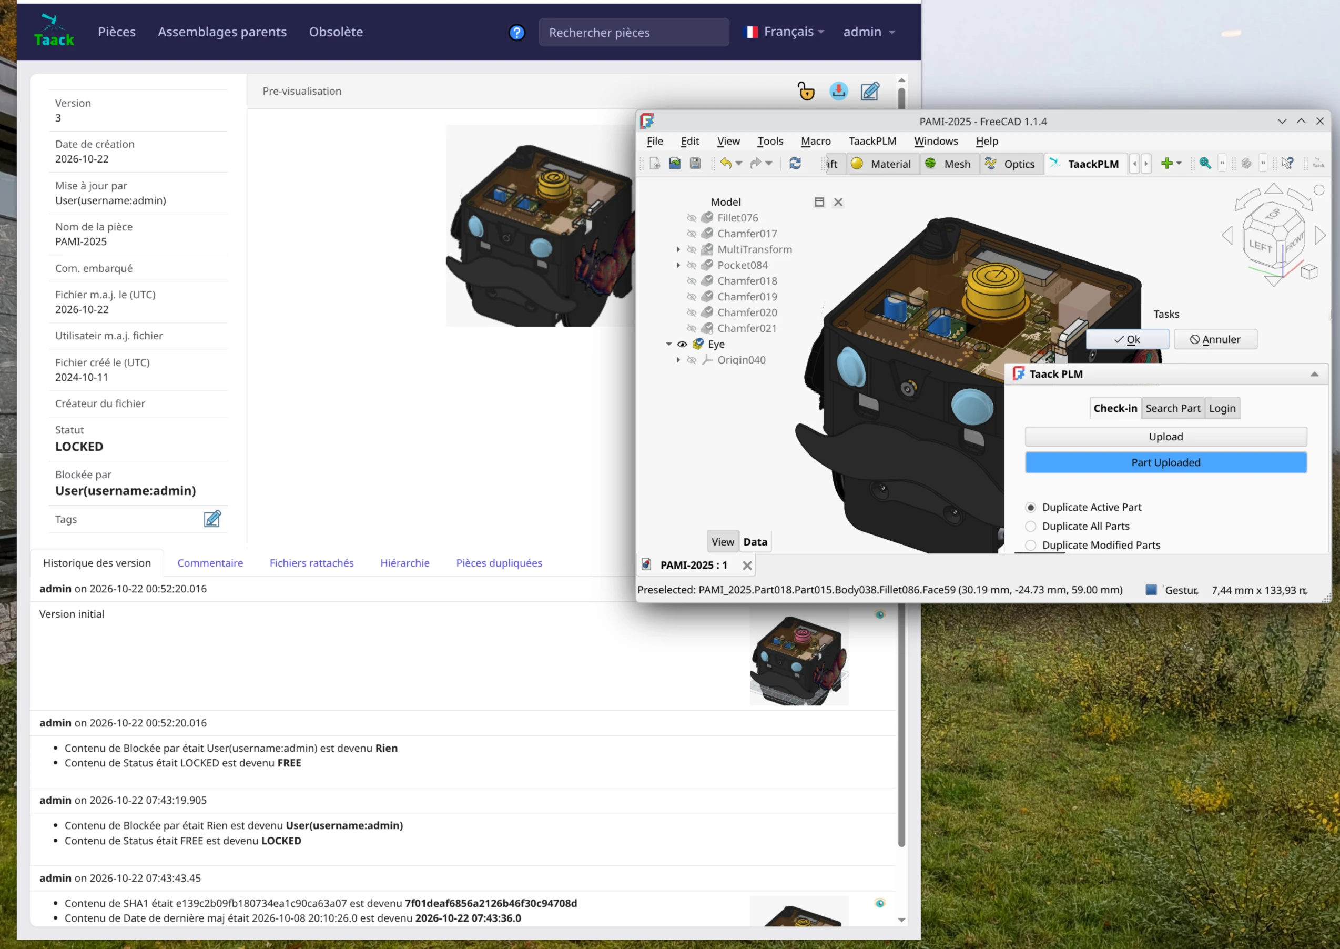Click FreeCAD Save toolbar icon
This screenshot has width=1340, height=949.
pyautogui.click(x=695, y=164)
